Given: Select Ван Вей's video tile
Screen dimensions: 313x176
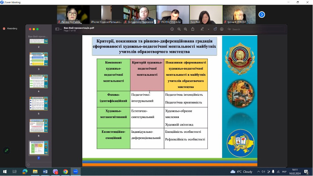Looking at the screenshot, I should click(x=206, y=15).
